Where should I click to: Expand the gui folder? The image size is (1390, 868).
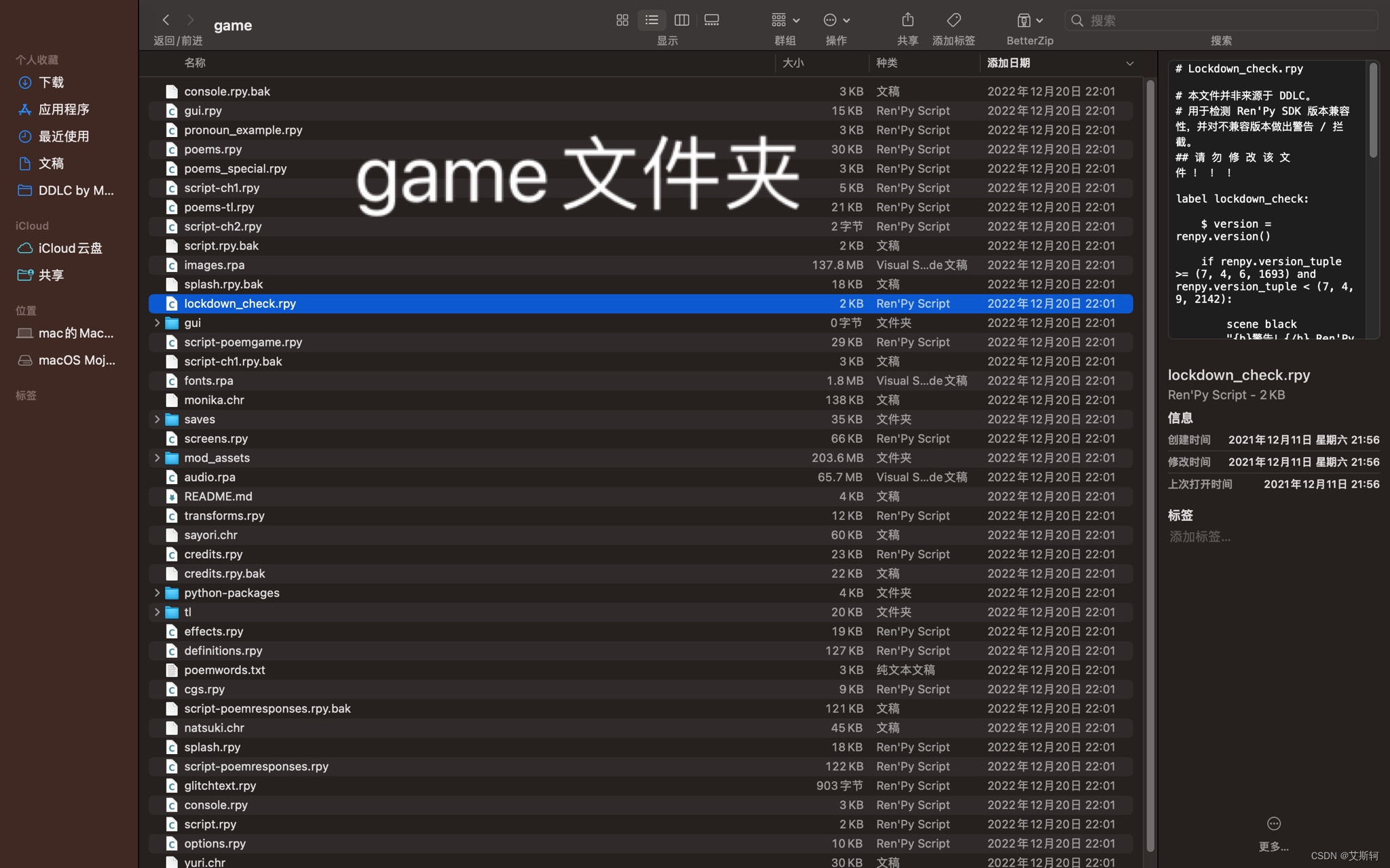pyautogui.click(x=157, y=323)
